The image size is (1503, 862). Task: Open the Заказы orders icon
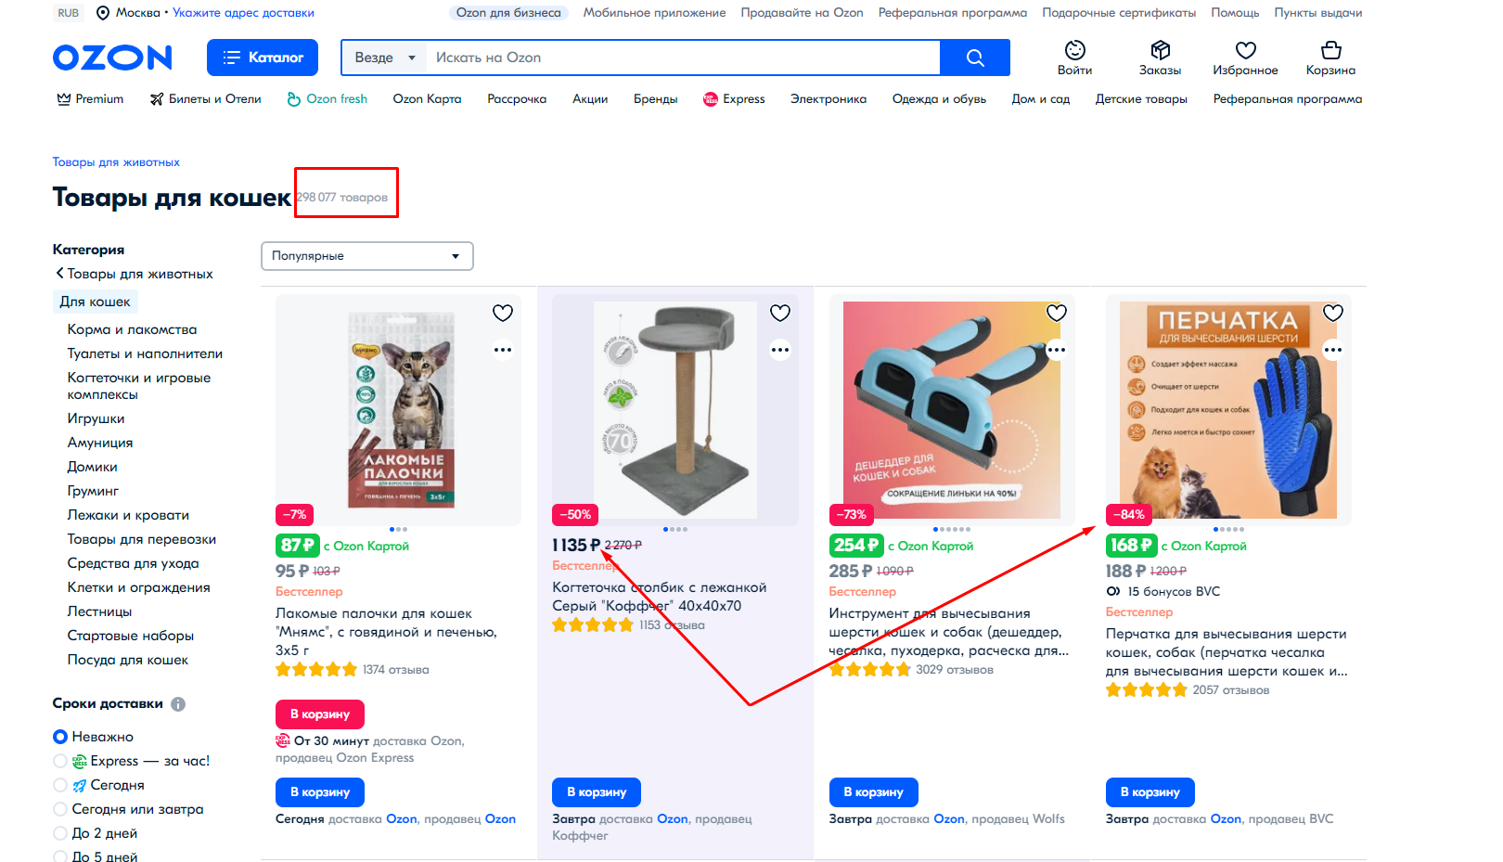[x=1160, y=58]
